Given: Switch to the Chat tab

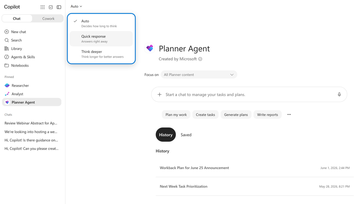Looking at the screenshot, I should click(x=17, y=19).
